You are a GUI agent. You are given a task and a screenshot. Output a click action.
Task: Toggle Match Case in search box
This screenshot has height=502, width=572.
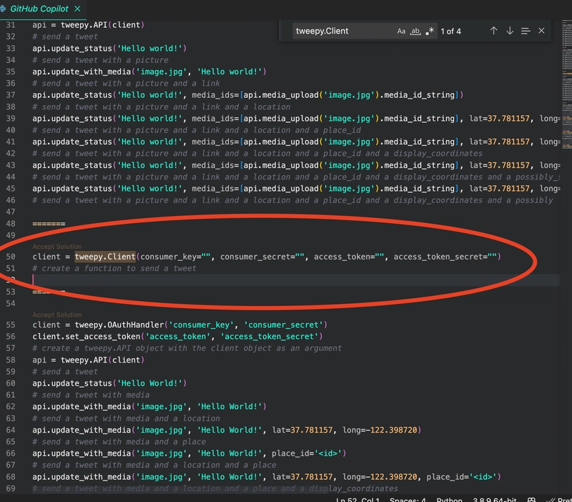(x=401, y=31)
